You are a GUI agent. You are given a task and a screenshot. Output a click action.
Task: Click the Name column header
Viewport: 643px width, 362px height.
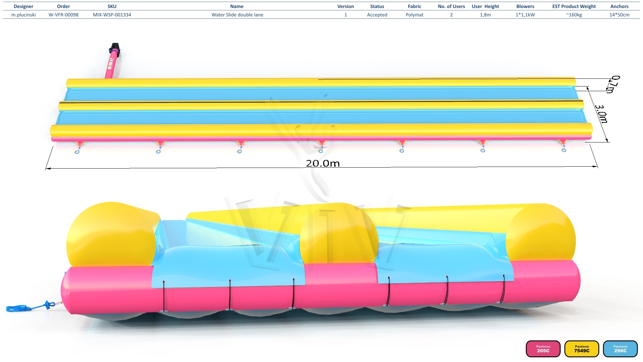pos(237,6)
